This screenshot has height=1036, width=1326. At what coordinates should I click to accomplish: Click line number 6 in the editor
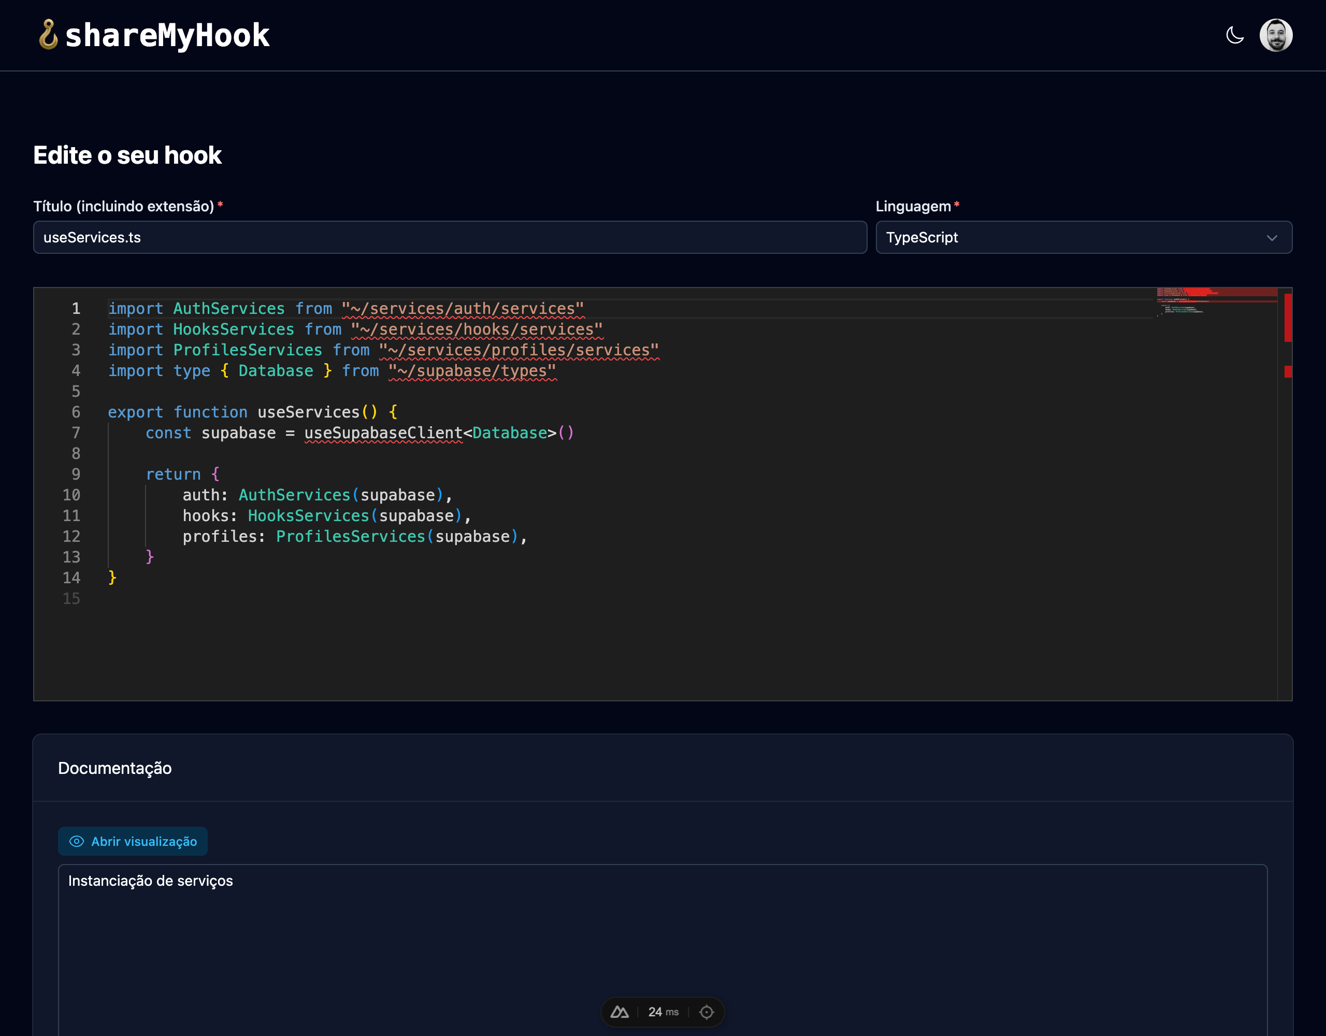(x=76, y=412)
